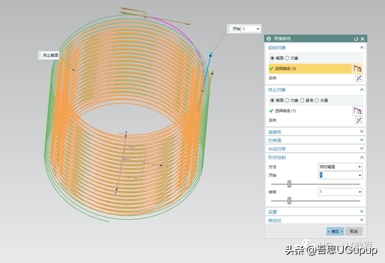This screenshot has height=263, width=385.
Task: Click the 反向 reverse icon under 终止对象
Action: tap(359, 120)
